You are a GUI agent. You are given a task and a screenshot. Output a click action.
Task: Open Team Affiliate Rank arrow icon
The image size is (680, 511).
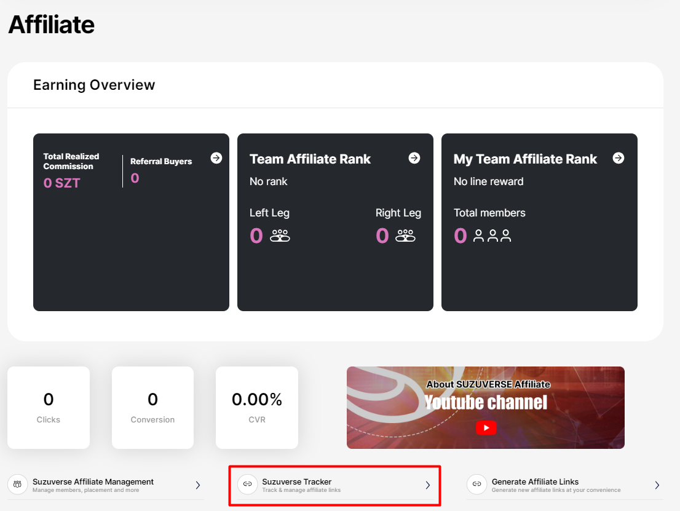click(414, 158)
